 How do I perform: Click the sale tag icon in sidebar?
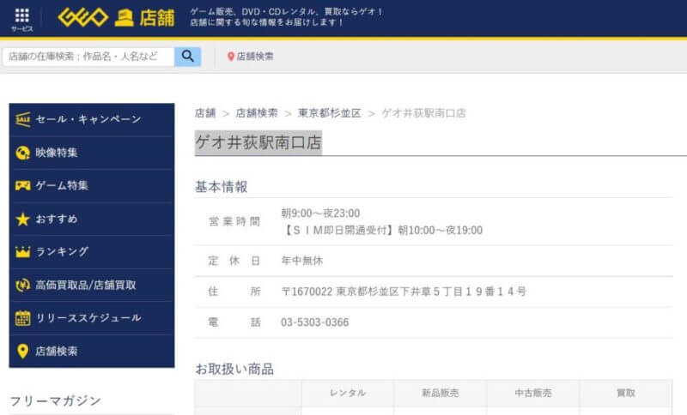tap(23, 119)
